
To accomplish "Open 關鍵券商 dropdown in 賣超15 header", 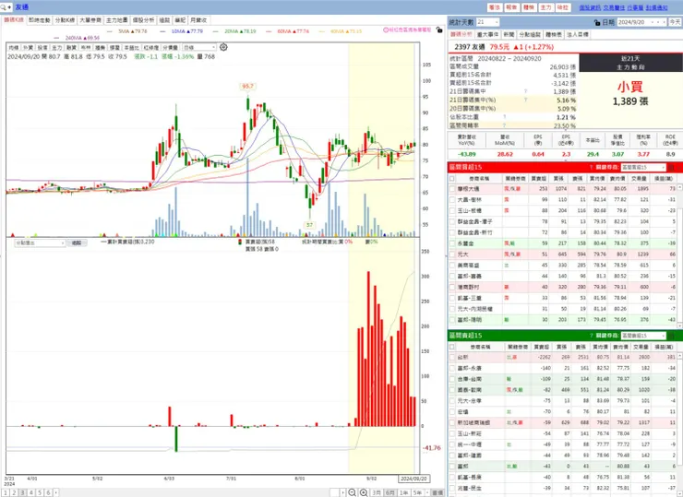I will (x=644, y=336).
